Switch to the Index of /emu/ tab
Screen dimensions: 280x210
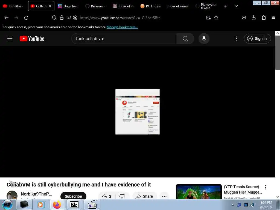pyautogui.click(x=178, y=6)
